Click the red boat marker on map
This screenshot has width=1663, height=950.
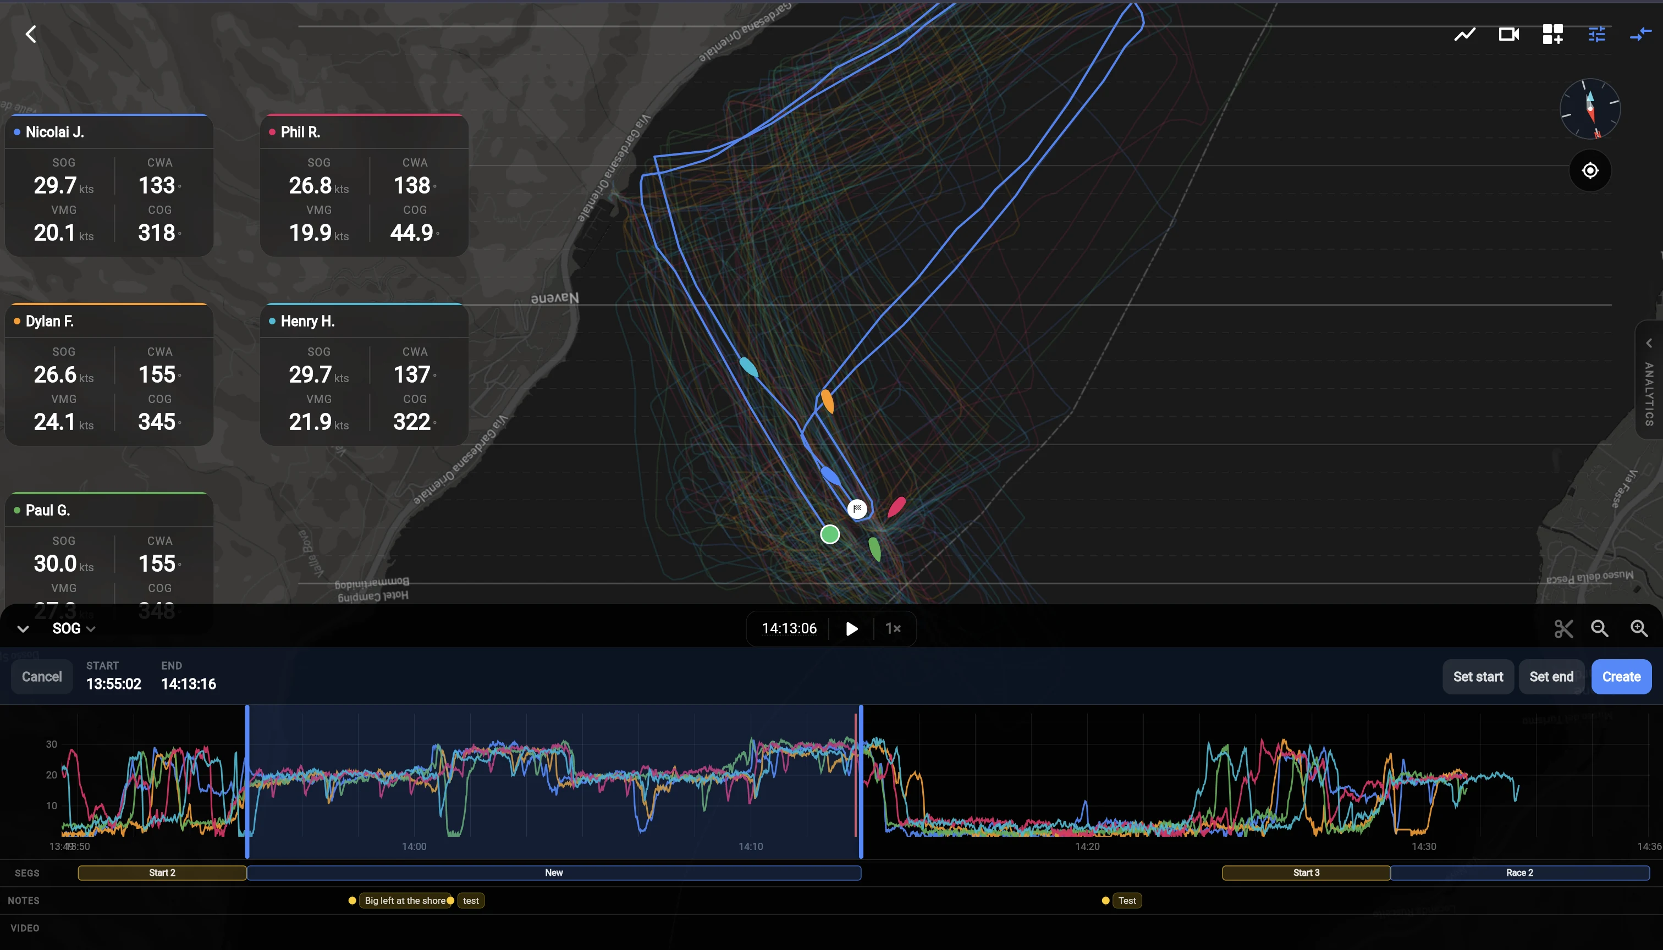coord(897,506)
